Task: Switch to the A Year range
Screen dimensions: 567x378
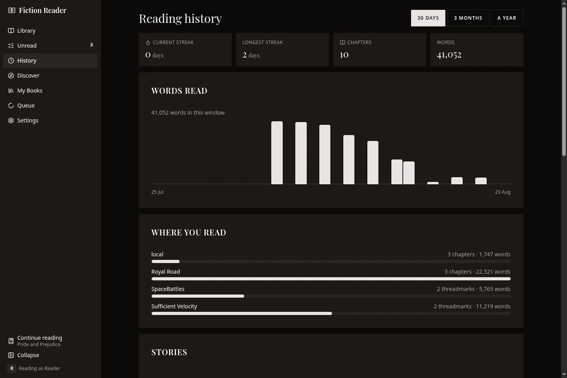Action: [507, 18]
